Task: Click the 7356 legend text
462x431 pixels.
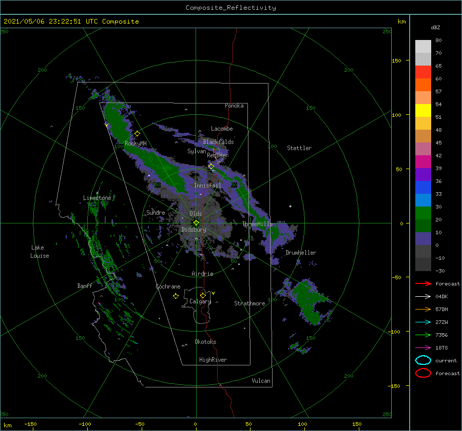Action: [441, 335]
